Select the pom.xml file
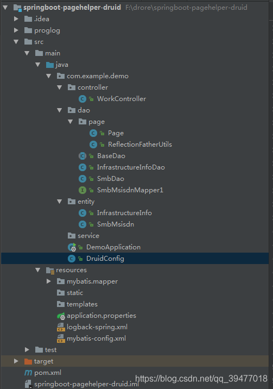Image resolution: width=273 pixels, height=389 pixels. (48, 373)
